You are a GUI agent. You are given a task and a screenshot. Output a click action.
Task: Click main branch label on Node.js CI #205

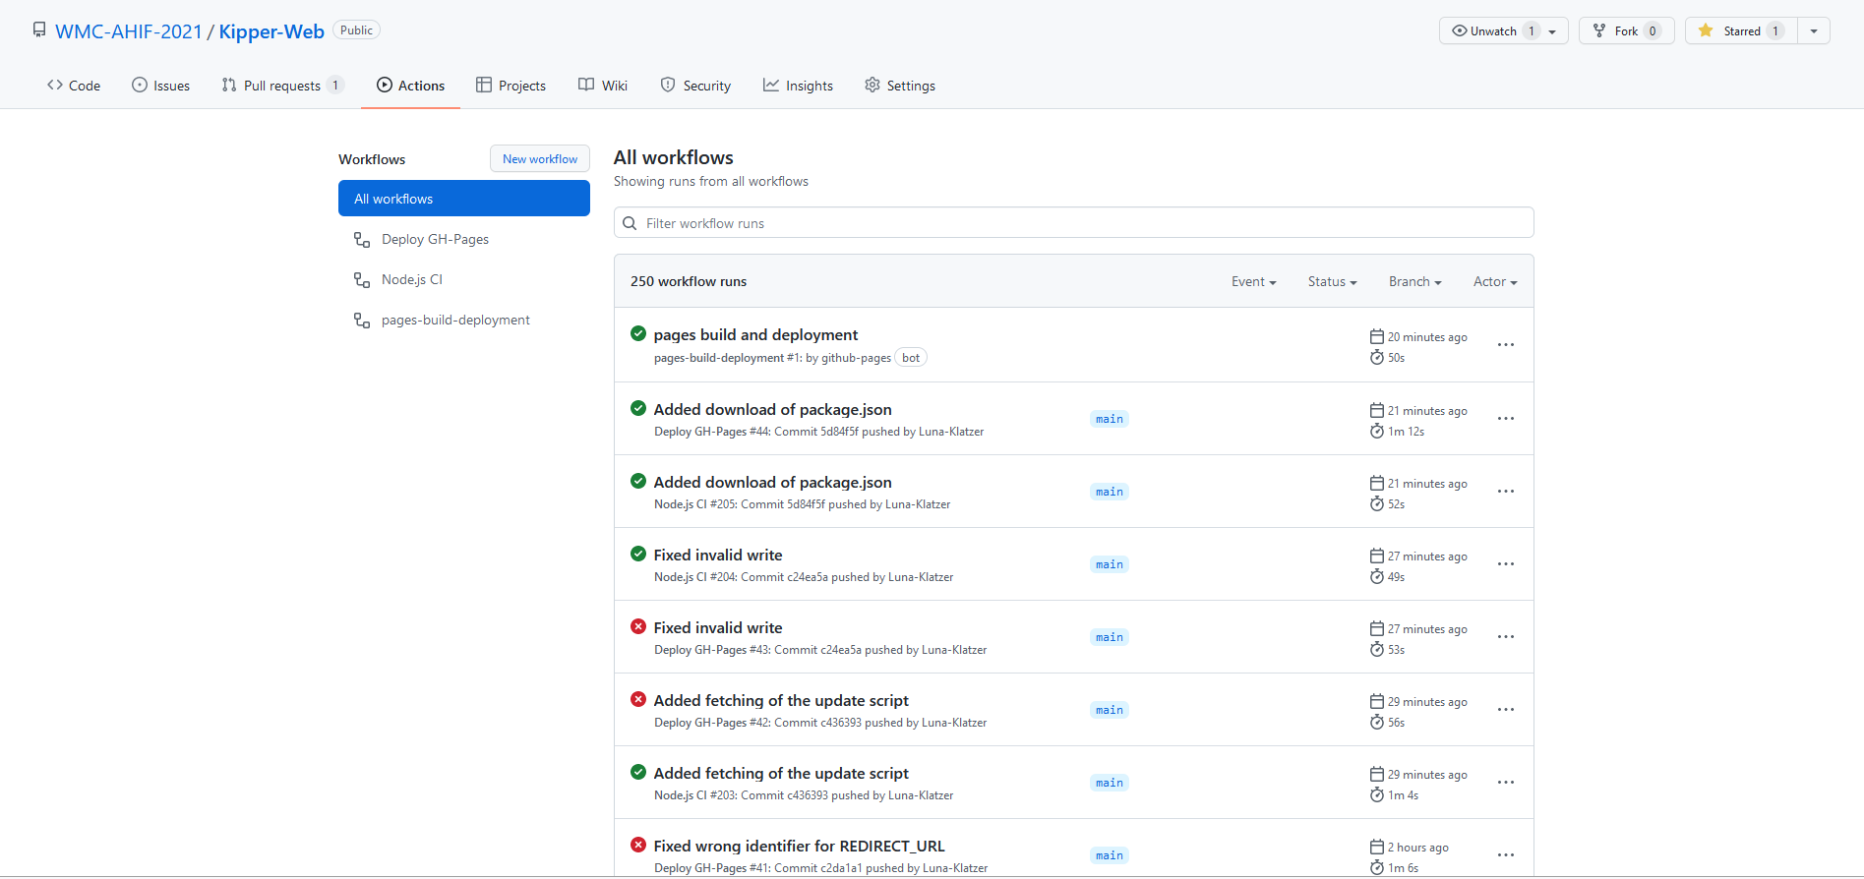tap(1110, 492)
